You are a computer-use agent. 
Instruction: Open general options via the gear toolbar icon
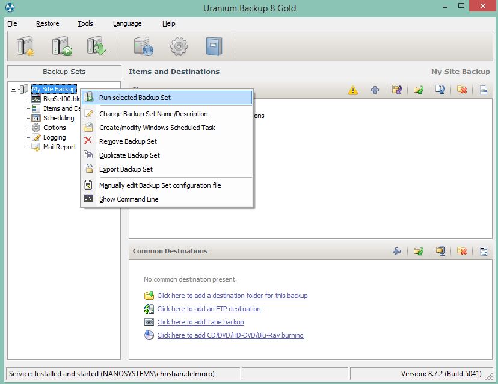(x=179, y=46)
